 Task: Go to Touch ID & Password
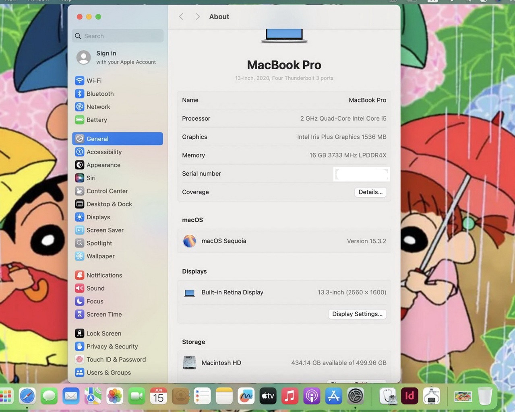click(x=118, y=360)
